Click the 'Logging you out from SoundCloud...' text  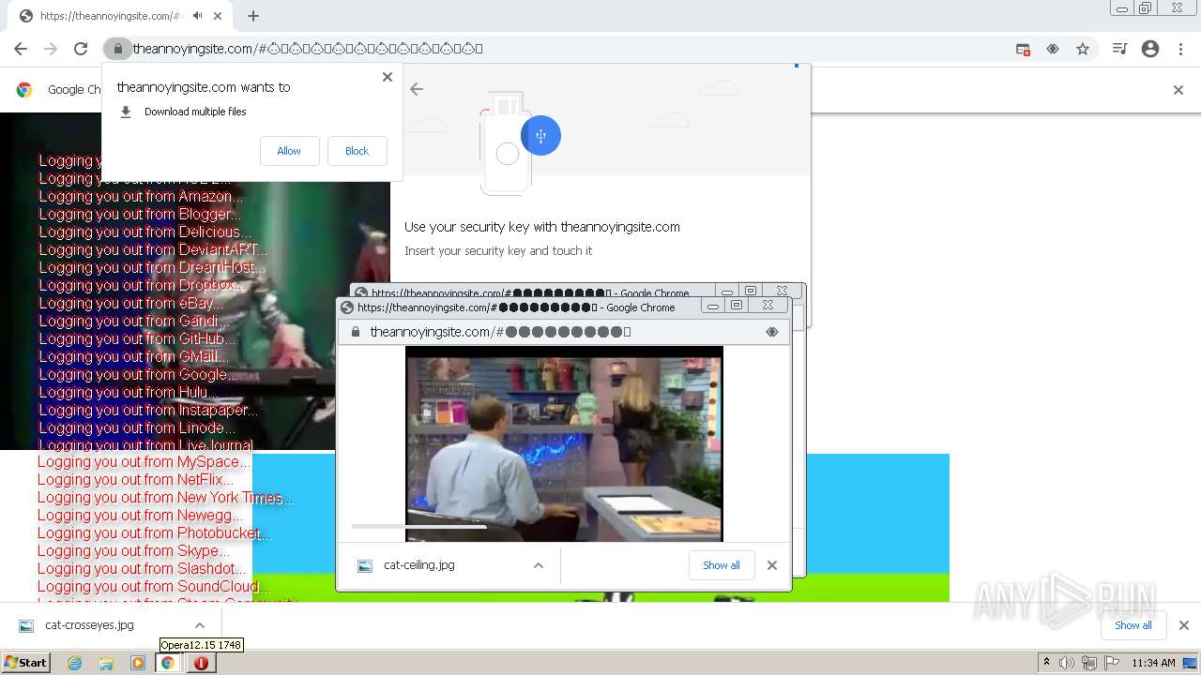(154, 587)
